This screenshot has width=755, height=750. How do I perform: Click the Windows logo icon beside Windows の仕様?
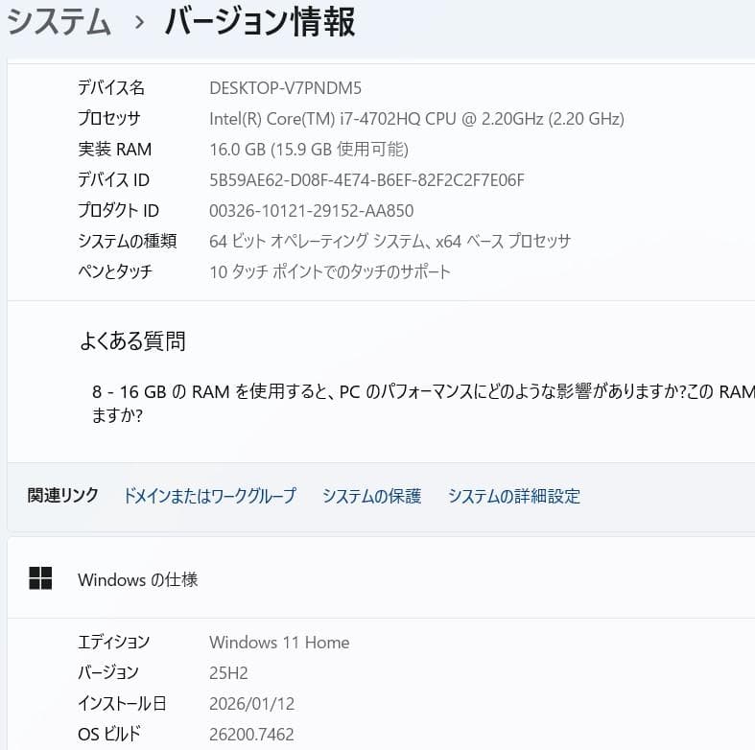tap(40, 578)
